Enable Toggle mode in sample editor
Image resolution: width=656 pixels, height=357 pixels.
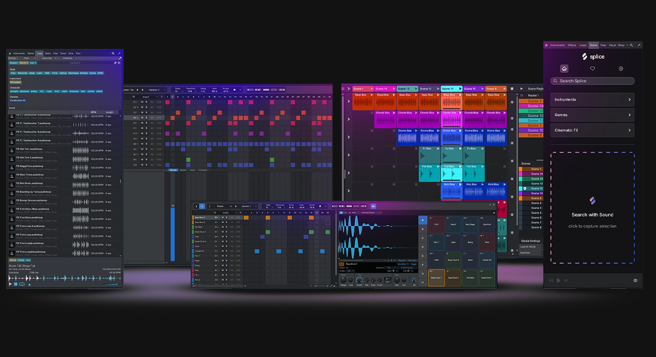tap(413, 263)
